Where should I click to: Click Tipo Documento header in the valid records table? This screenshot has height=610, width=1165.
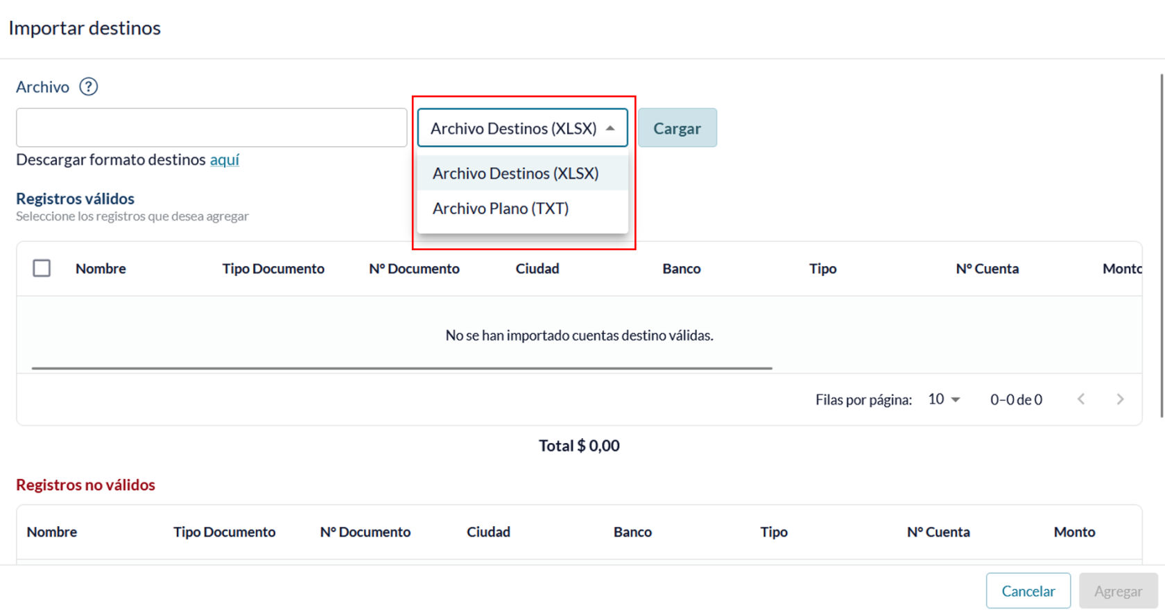coord(273,268)
